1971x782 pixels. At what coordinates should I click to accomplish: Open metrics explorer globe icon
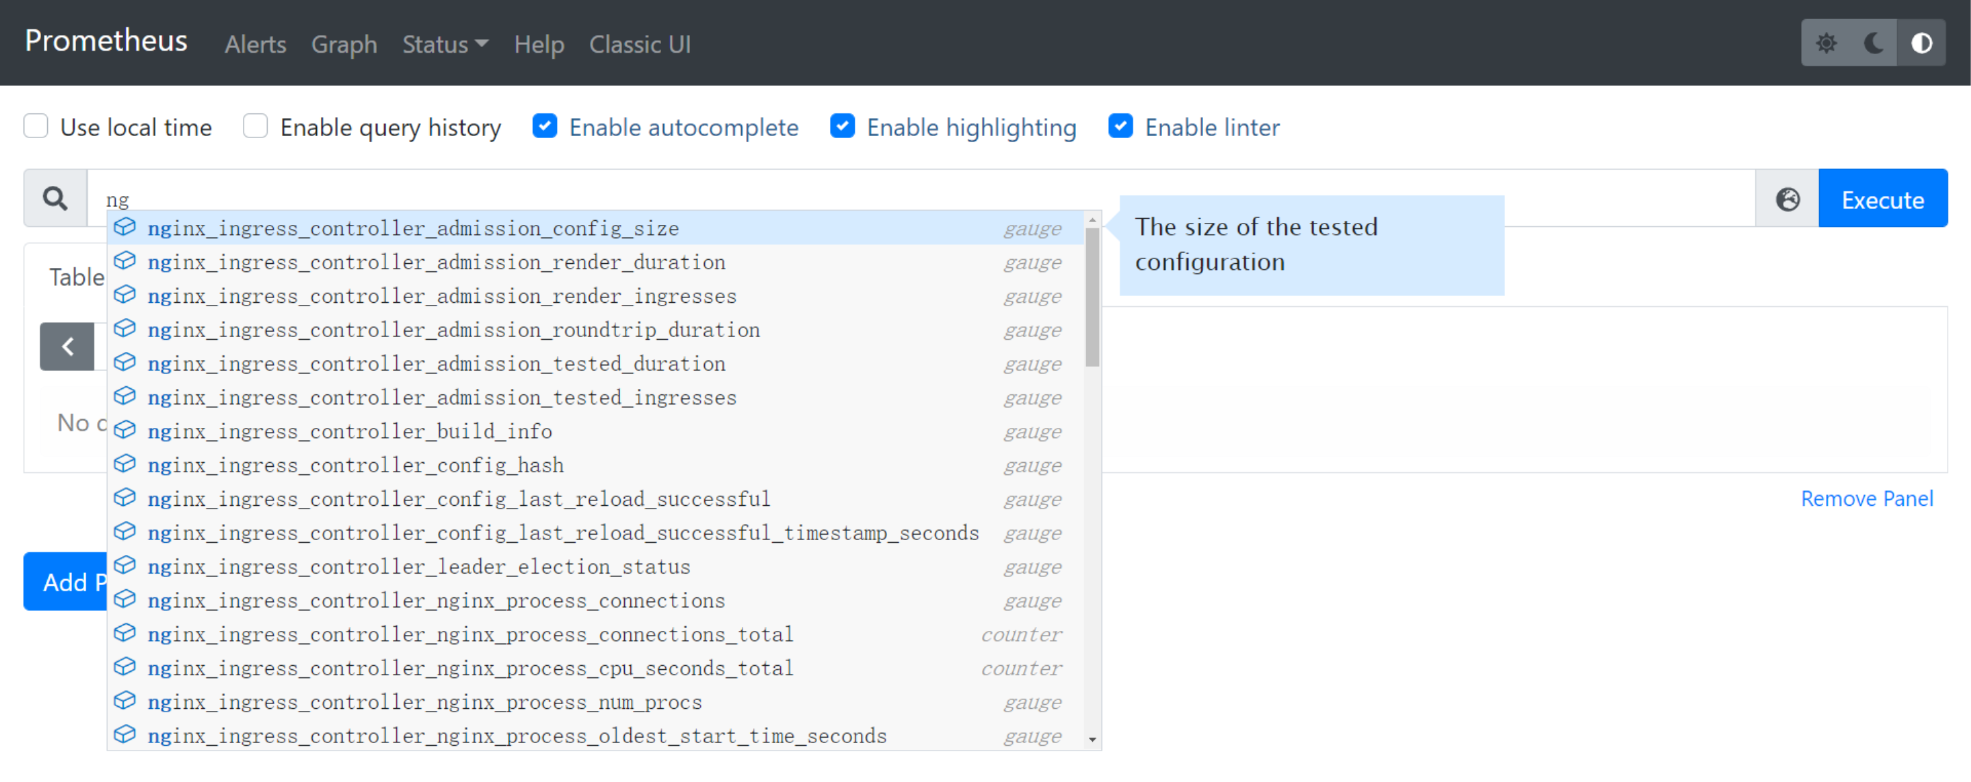(1787, 200)
